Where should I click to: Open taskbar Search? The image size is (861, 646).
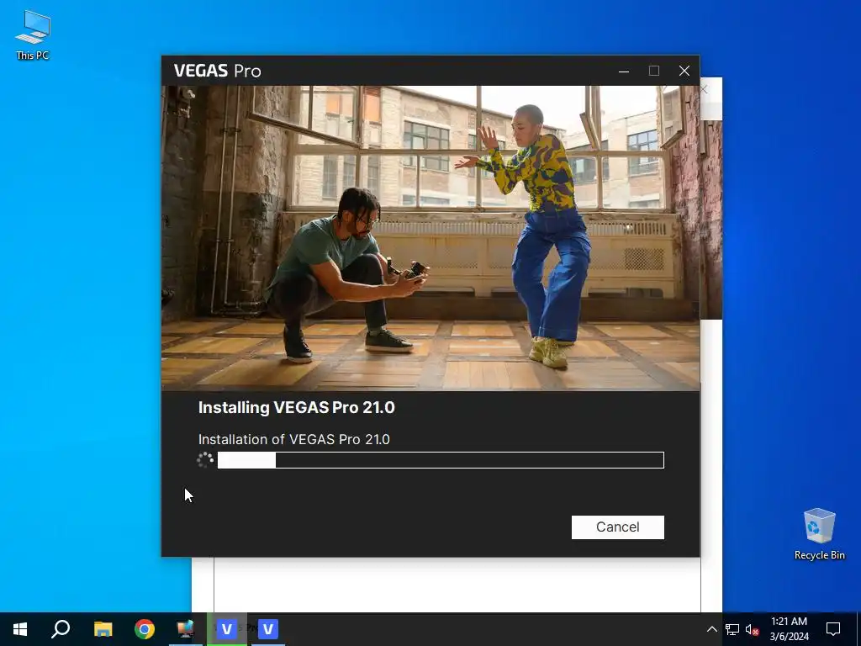(61, 629)
